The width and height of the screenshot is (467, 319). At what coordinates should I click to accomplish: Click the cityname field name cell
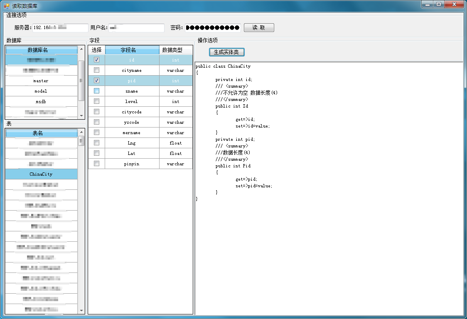point(132,70)
